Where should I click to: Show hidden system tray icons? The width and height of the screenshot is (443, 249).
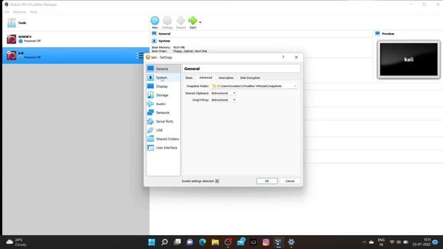point(364,242)
